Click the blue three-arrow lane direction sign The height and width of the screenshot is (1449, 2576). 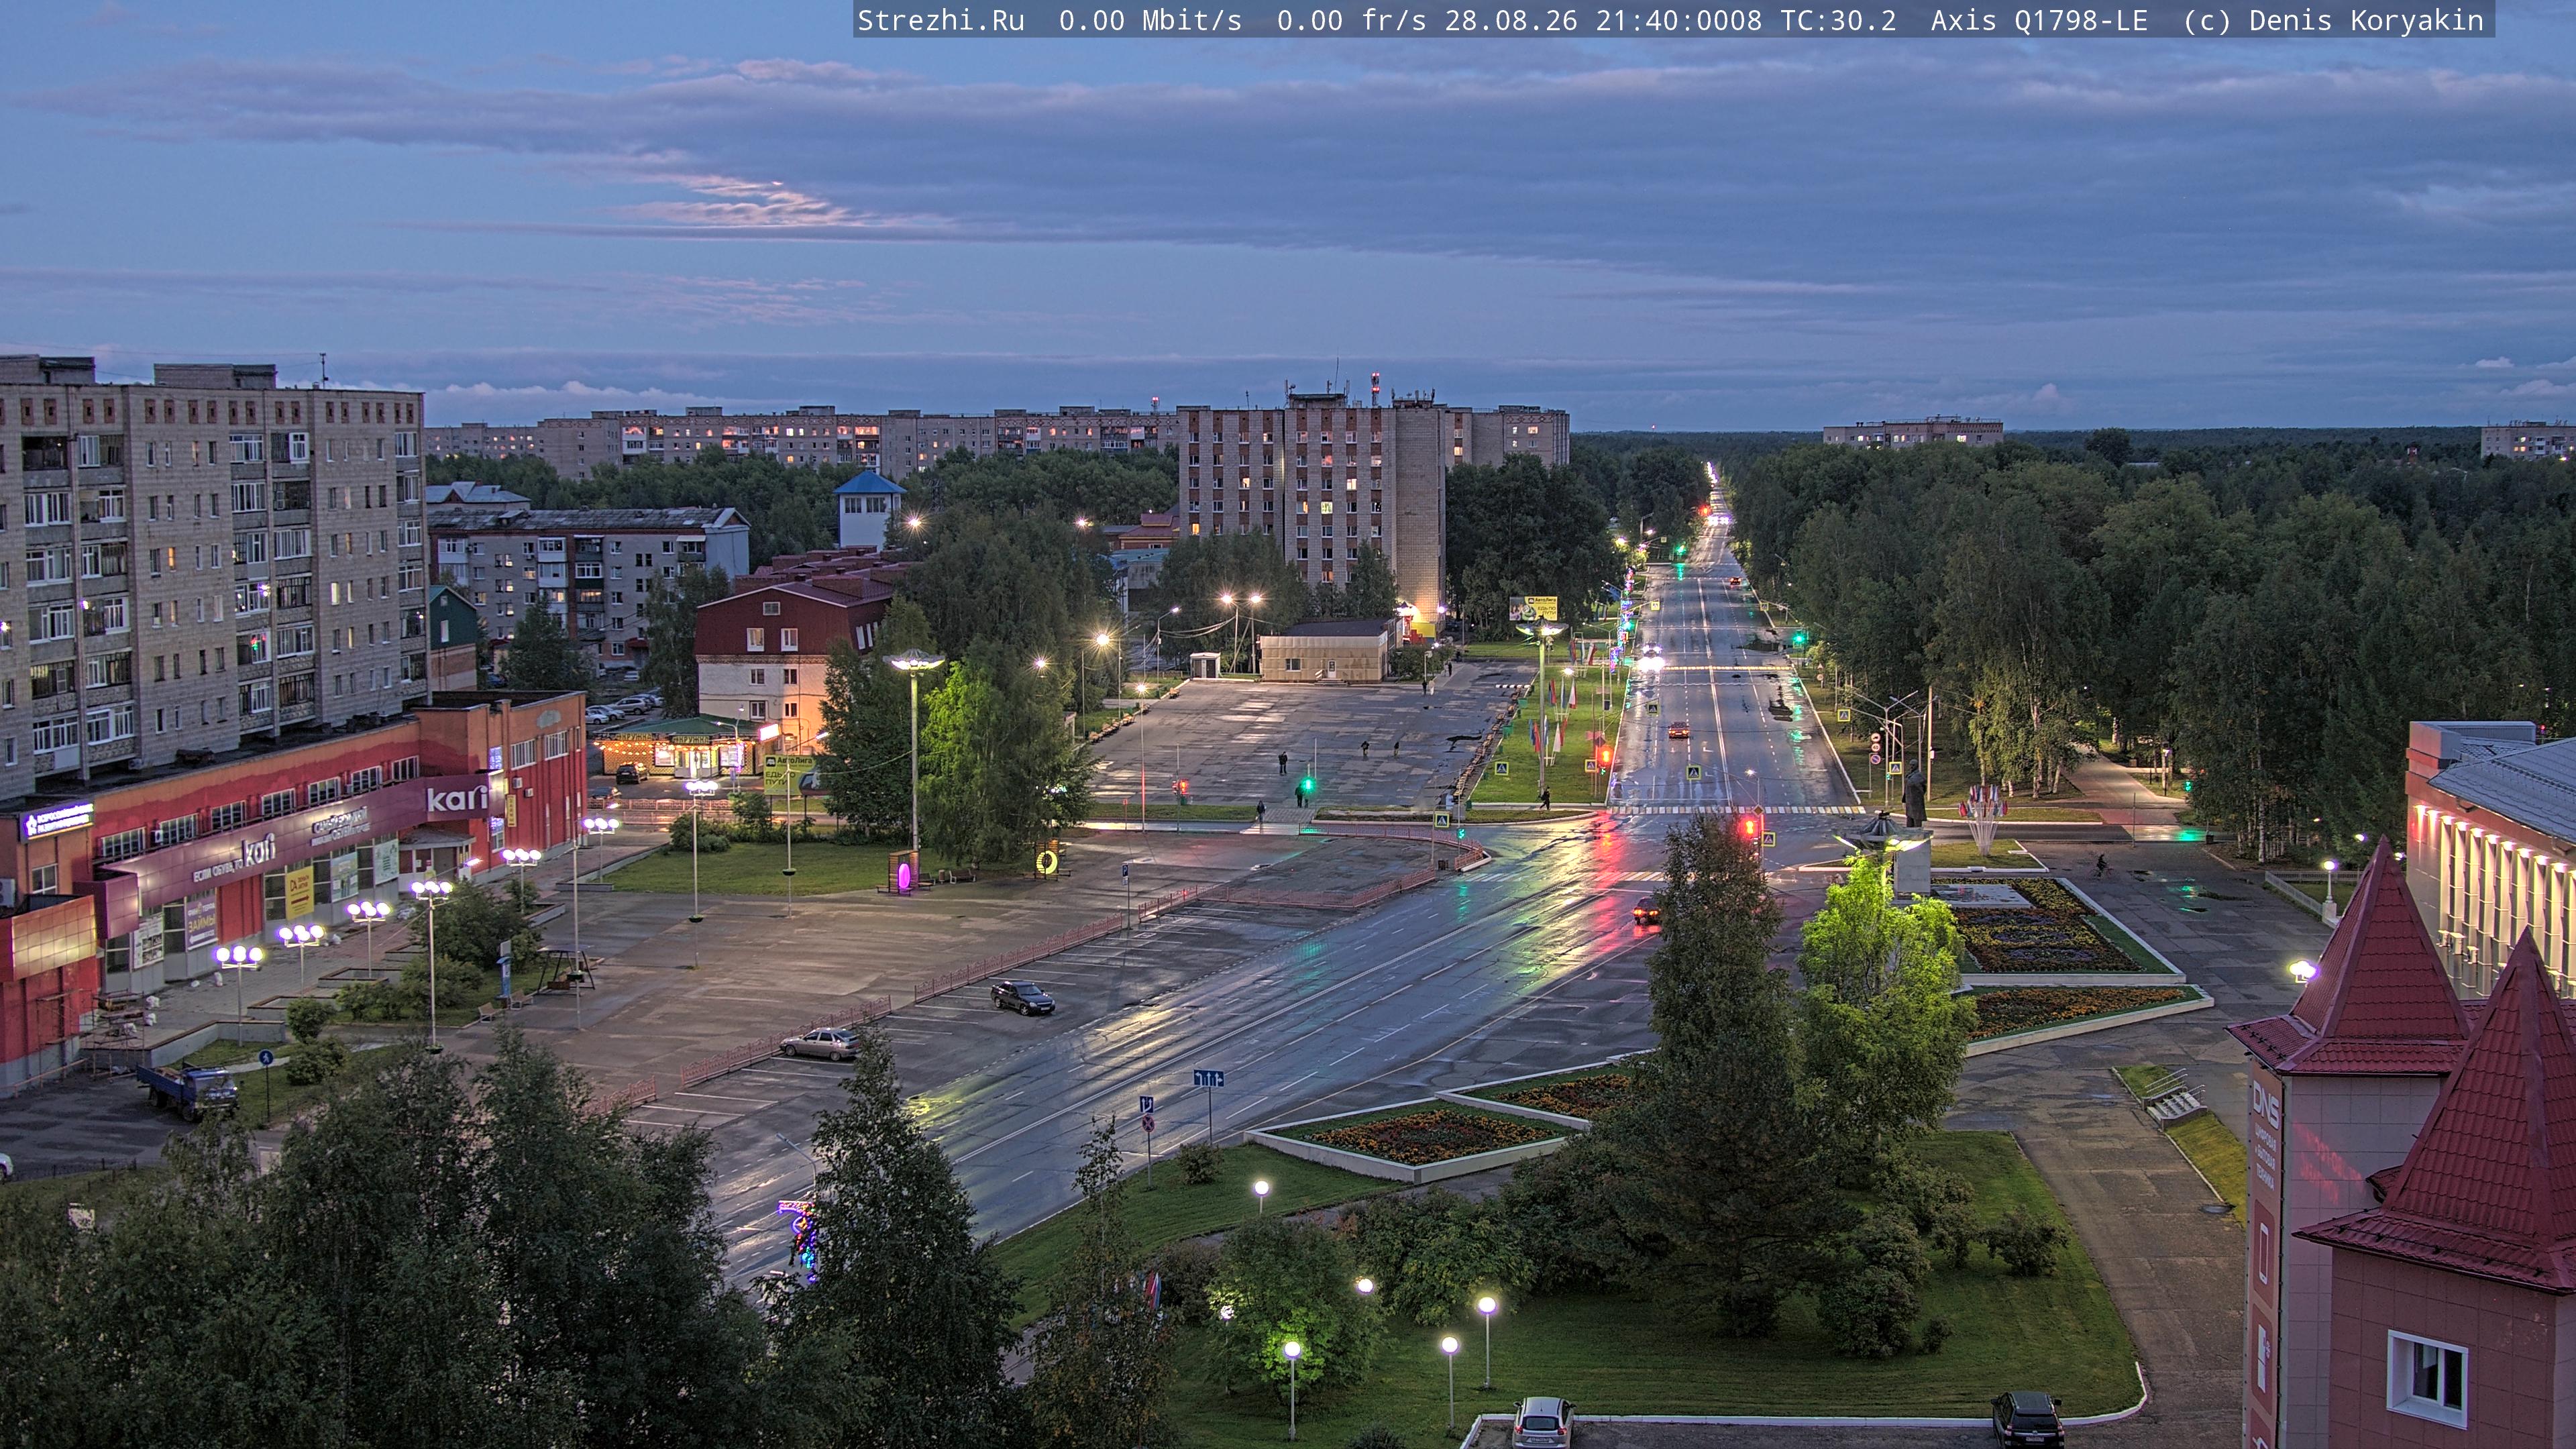click(x=1208, y=1078)
